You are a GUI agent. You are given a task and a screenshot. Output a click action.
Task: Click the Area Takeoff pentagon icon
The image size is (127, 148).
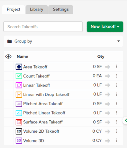coord(19,67)
